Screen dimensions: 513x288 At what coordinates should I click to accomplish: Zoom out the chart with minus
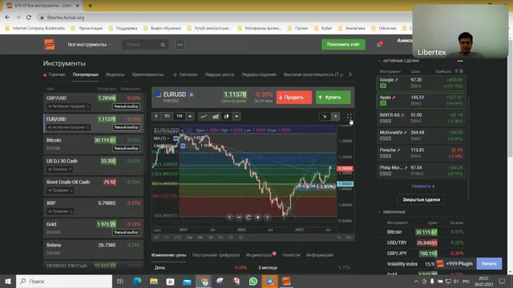[239, 217]
